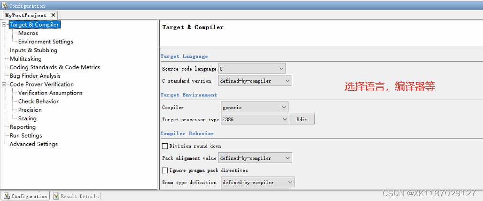This screenshot has height=201, width=483.
Task: Enable Ignore pragma pack directives checkbox
Action: pos(165,170)
